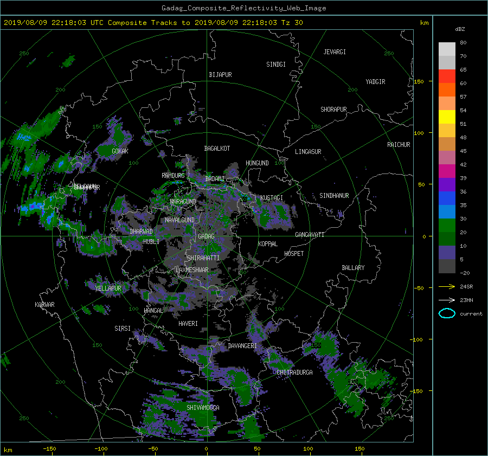Image resolution: width=488 pixels, height=456 pixels.
Task: Click the 'SHIRAHATTI' city label
Action: pyautogui.click(x=203, y=258)
